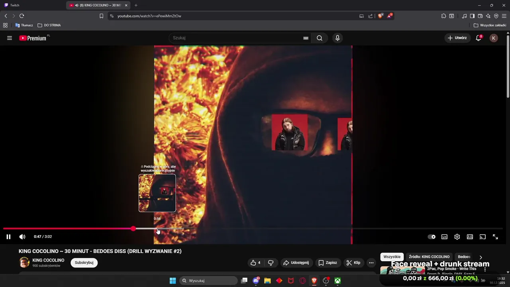Click the address bar URL
Viewport: 510px width, 287px height.
(149, 16)
